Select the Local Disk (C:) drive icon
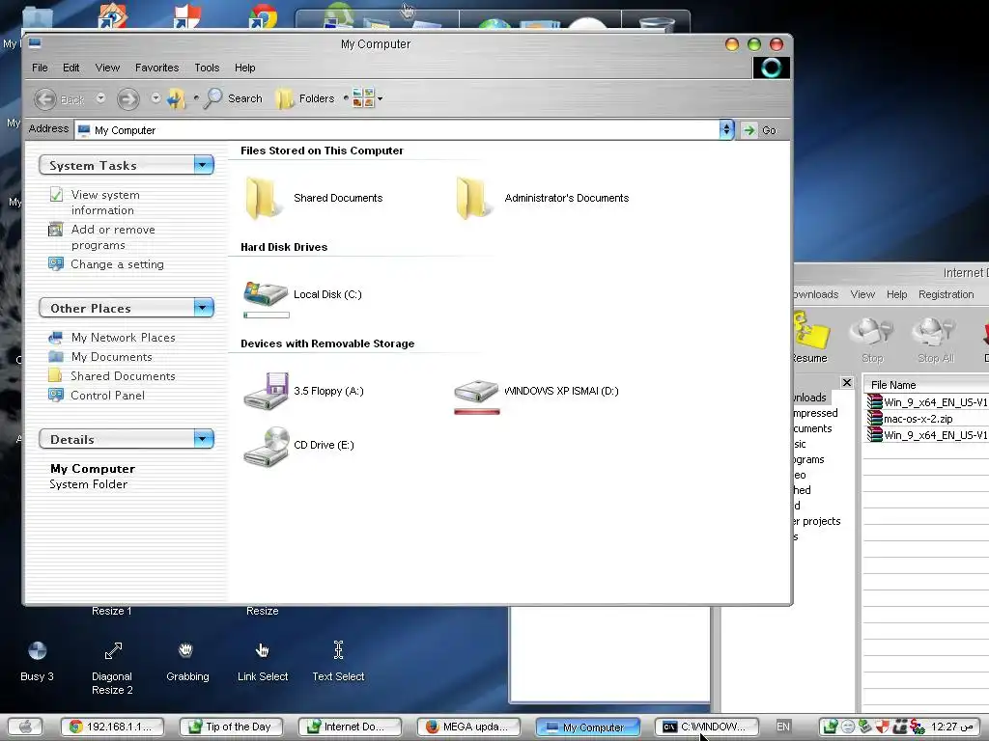 coord(266,293)
